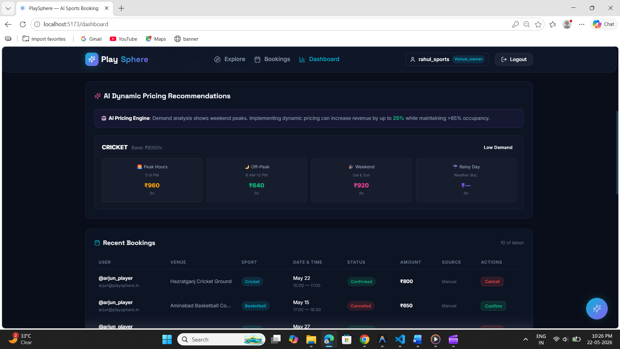Open the floating AI assistant button
This screenshot has height=349, width=620.
(x=597, y=309)
